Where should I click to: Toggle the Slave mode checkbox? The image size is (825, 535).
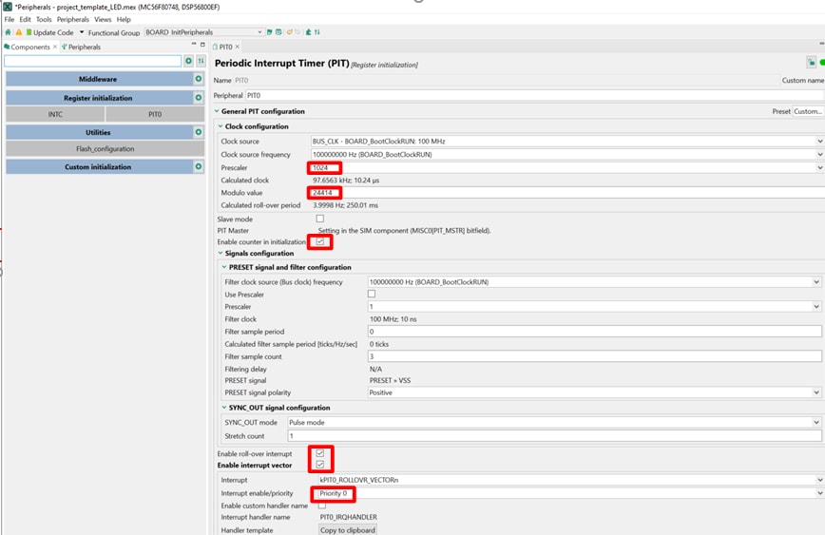319,219
